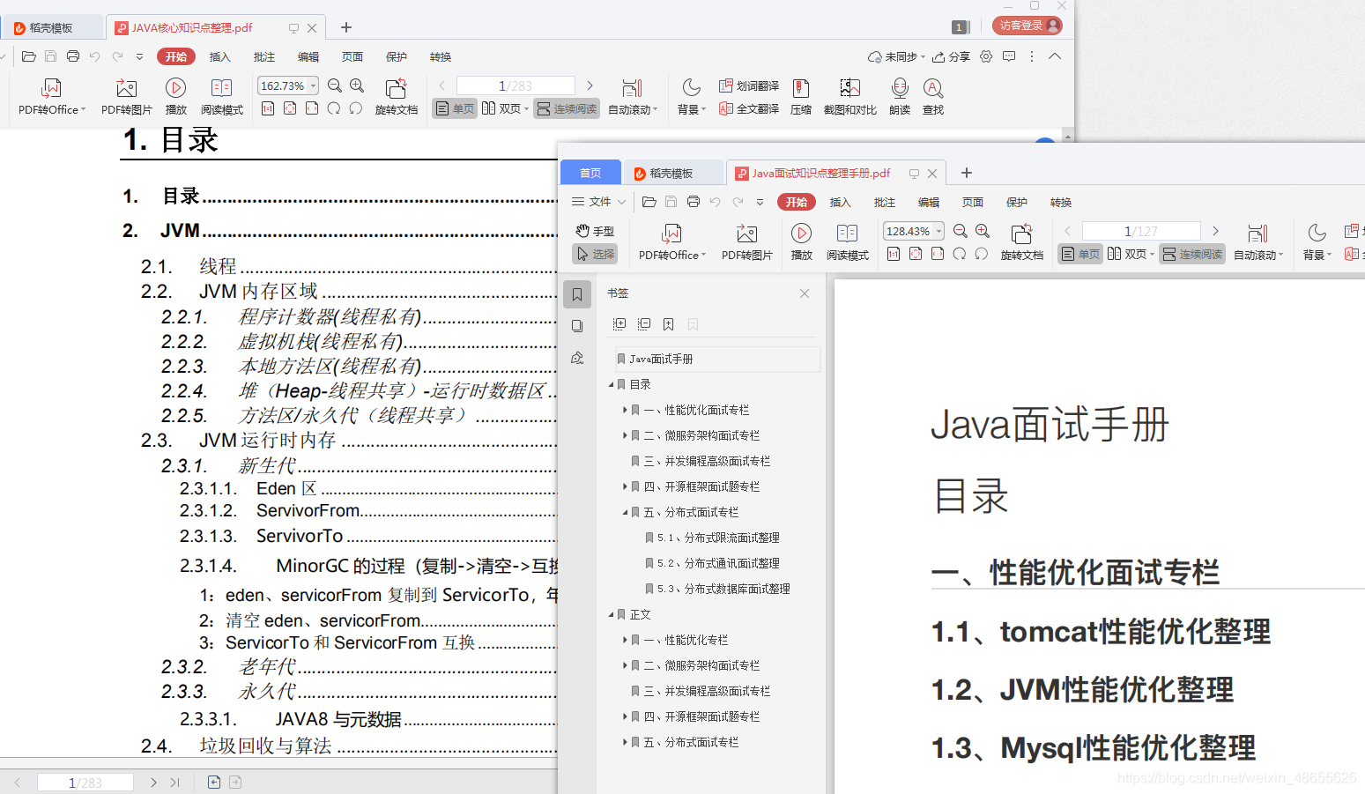This screenshot has height=794, width=1365.
Task: Toggle 单页 single page view in front window
Action: coord(1080,254)
